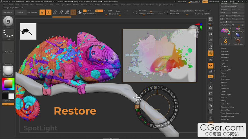Screen dimensions: 248x139
Task: Expand the Layers section
Action: coord(223,64)
